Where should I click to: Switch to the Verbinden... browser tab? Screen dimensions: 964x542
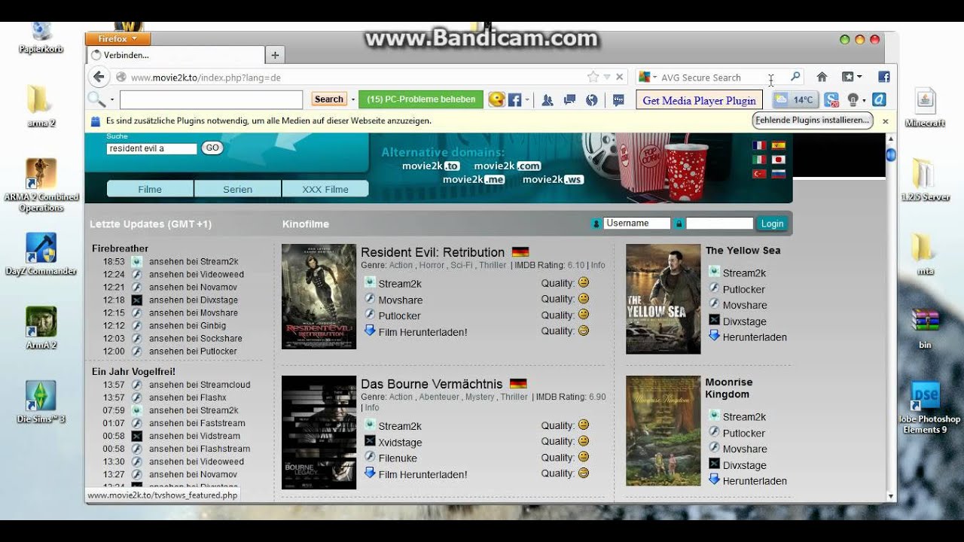tap(176, 55)
